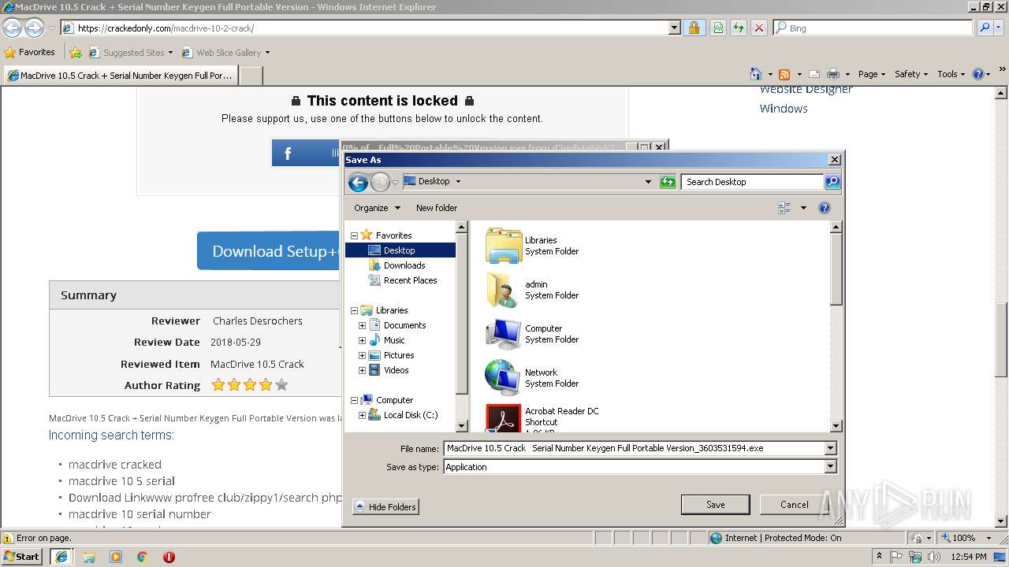Open the Favorites menu in IE
1009x567 pixels.
point(30,53)
